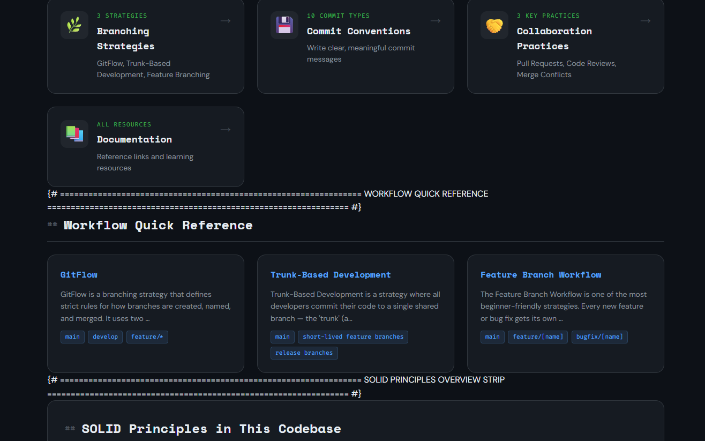Click the Workflow Quick Reference heading
This screenshot has width=705, height=441.
click(x=158, y=225)
